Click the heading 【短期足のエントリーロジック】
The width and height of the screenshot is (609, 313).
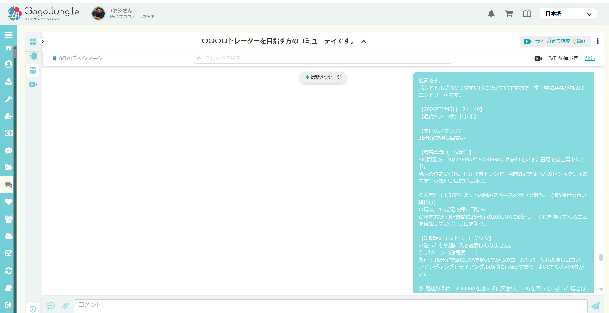pos(456,238)
